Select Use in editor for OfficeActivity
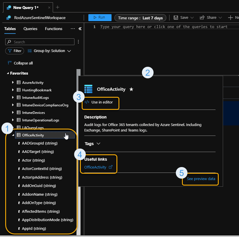The height and width of the screenshot is (237, 239). pyautogui.click(x=101, y=102)
